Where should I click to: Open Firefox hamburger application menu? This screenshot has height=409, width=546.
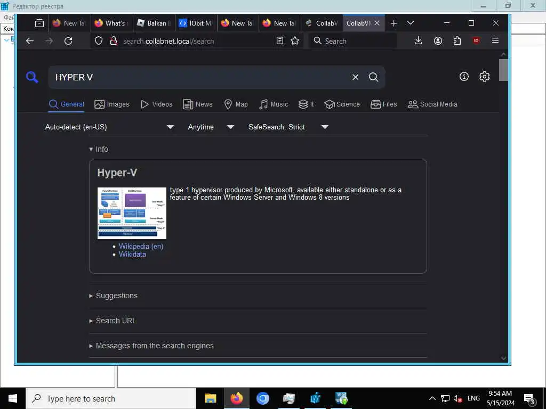point(495,40)
